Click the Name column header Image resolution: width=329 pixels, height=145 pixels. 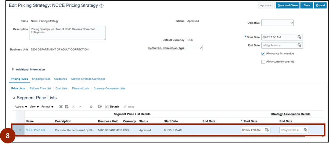pos(30,121)
